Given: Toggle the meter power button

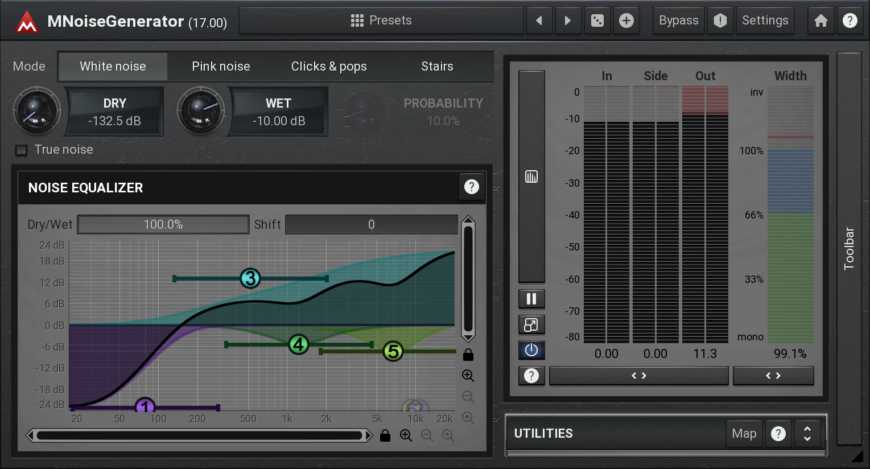Looking at the screenshot, I should [531, 350].
